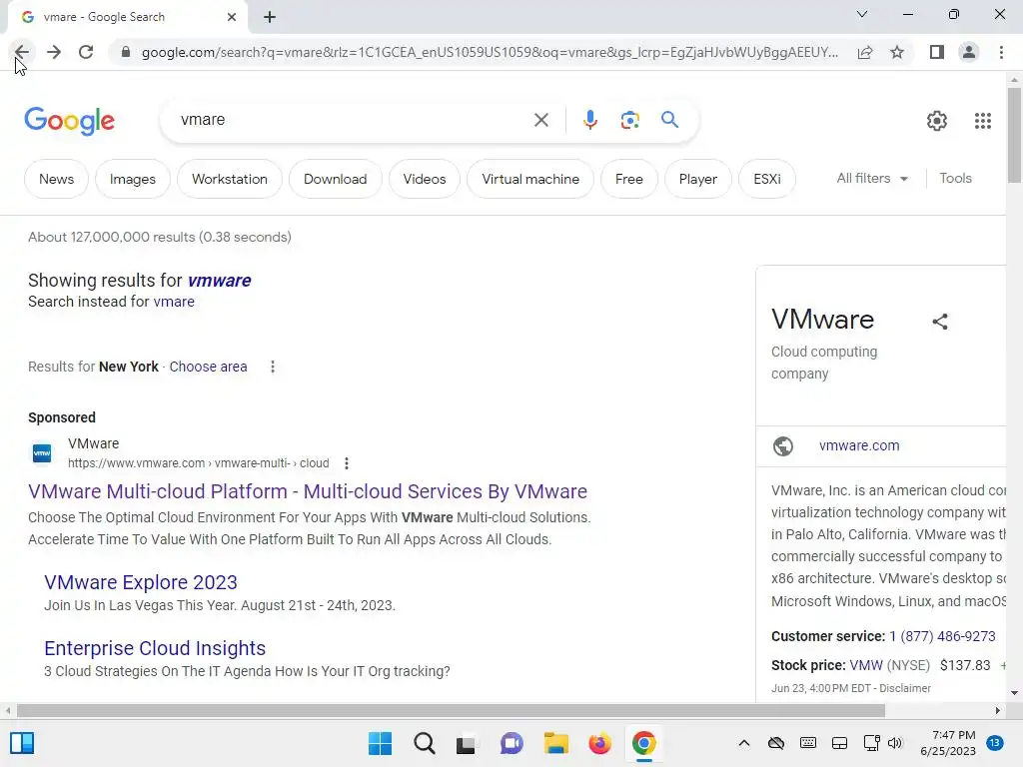This screenshot has width=1023, height=767.
Task: Open volume control in tray
Action: [894, 743]
